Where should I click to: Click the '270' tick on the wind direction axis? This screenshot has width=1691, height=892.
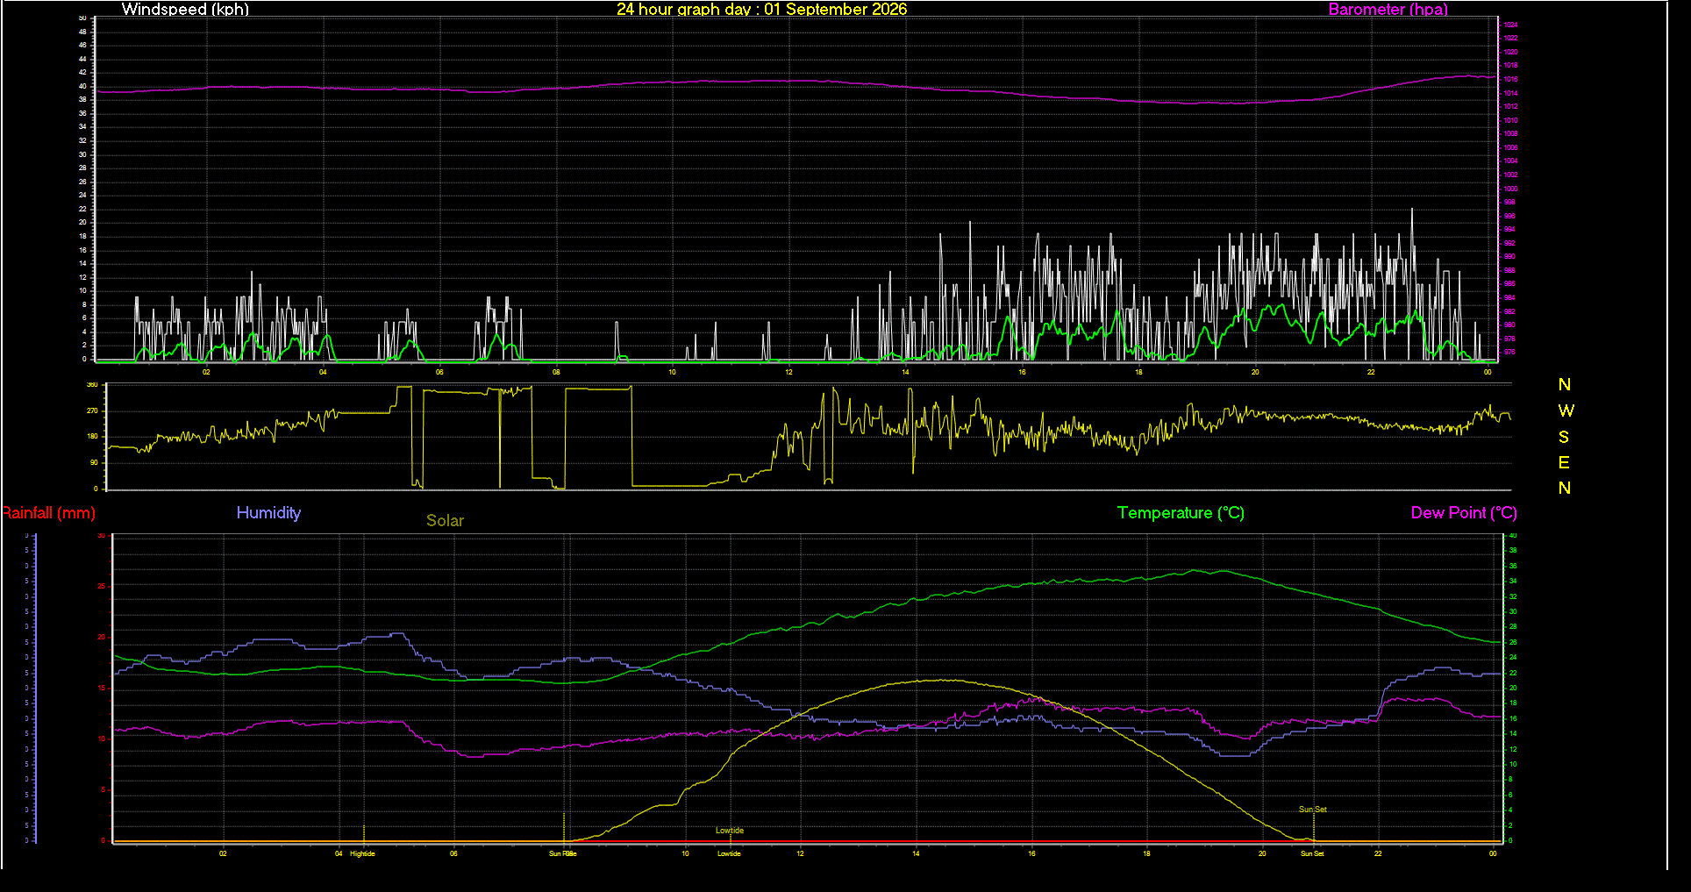pos(92,410)
